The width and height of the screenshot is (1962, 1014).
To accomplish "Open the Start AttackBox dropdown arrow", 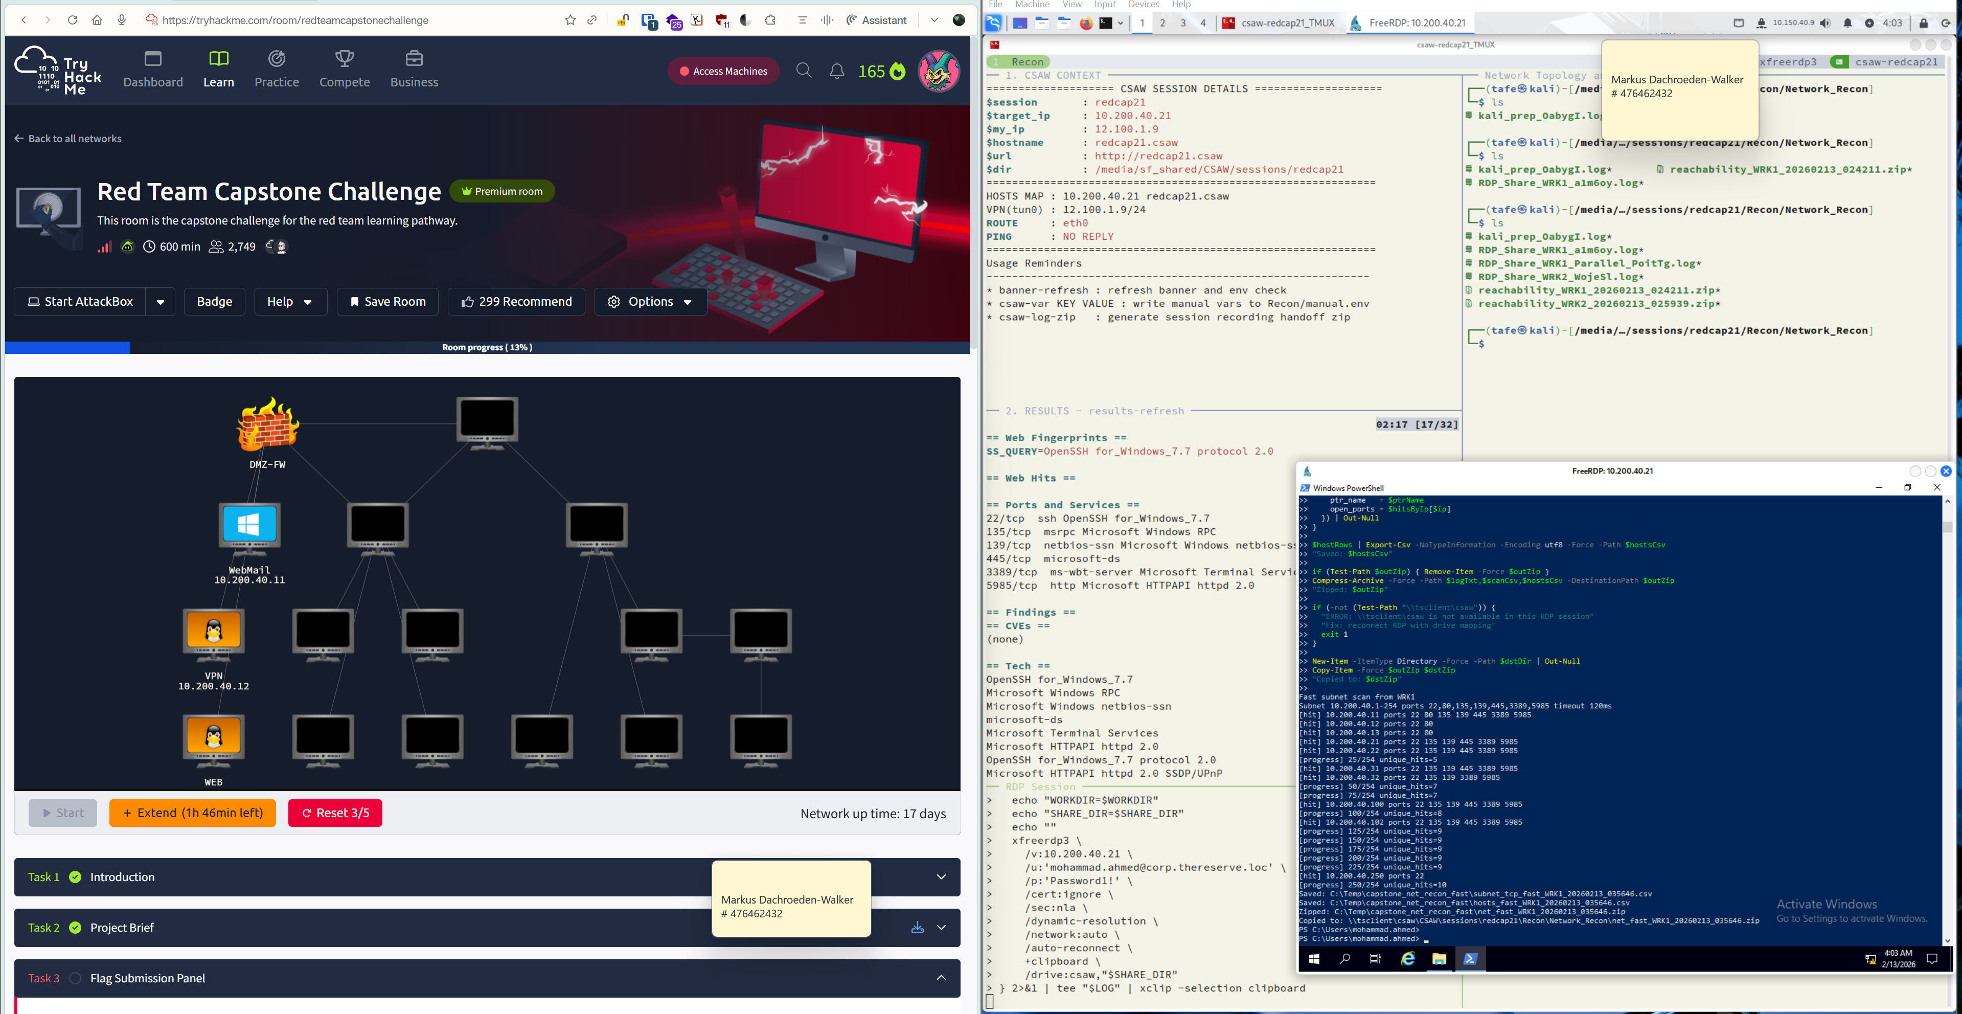I will pyautogui.click(x=160, y=302).
